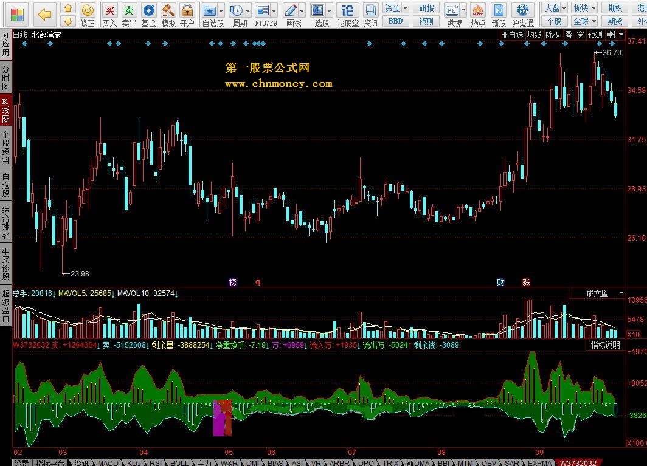Switch to BOLL indicator tab

(x=179, y=463)
